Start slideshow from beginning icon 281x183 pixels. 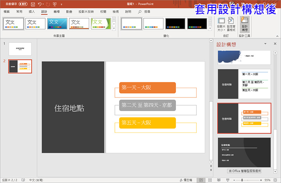(55, 4)
